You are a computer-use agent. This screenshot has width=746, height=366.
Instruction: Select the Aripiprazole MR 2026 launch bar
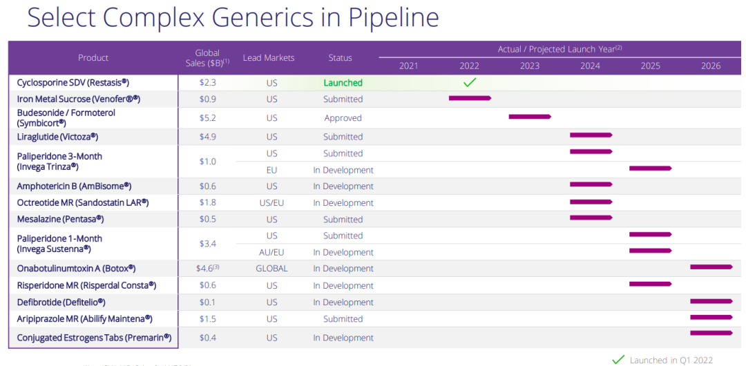pyautogui.click(x=711, y=318)
